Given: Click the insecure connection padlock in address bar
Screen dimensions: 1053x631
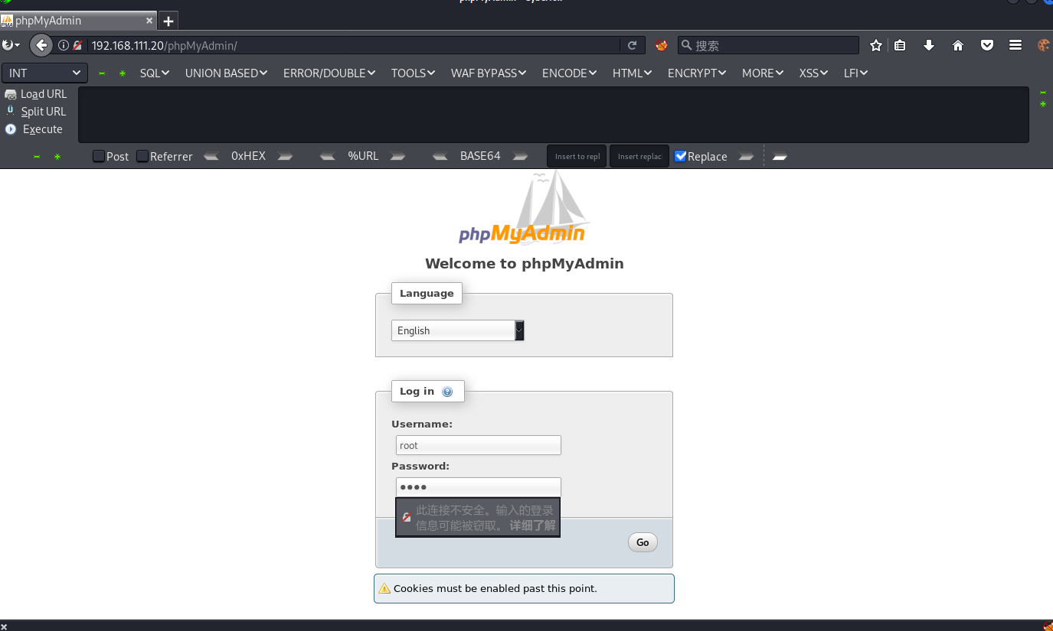Looking at the screenshot, I should tap(77, 45).
